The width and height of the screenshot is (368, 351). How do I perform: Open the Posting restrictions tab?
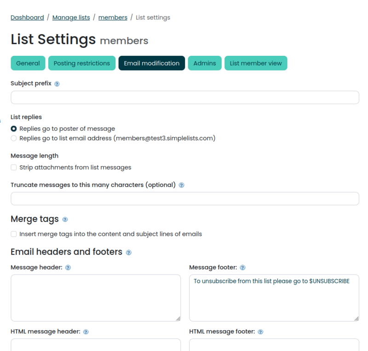click(81, 63)
